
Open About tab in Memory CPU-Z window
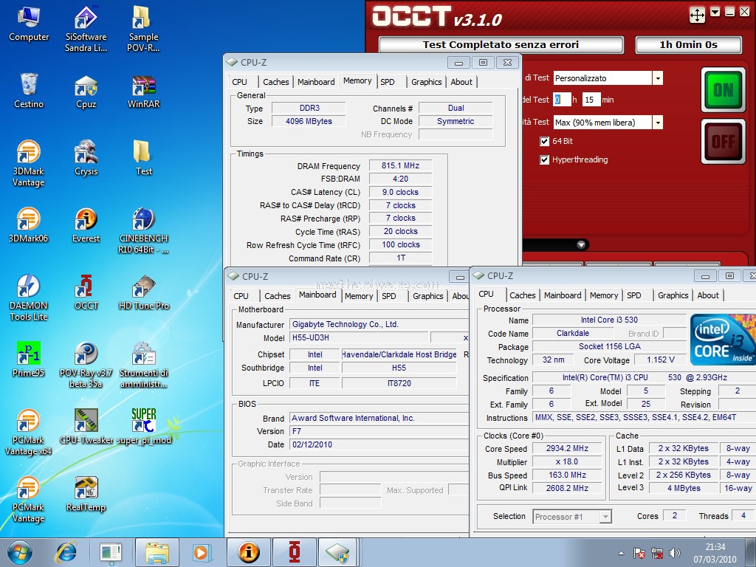coord(461,82)
